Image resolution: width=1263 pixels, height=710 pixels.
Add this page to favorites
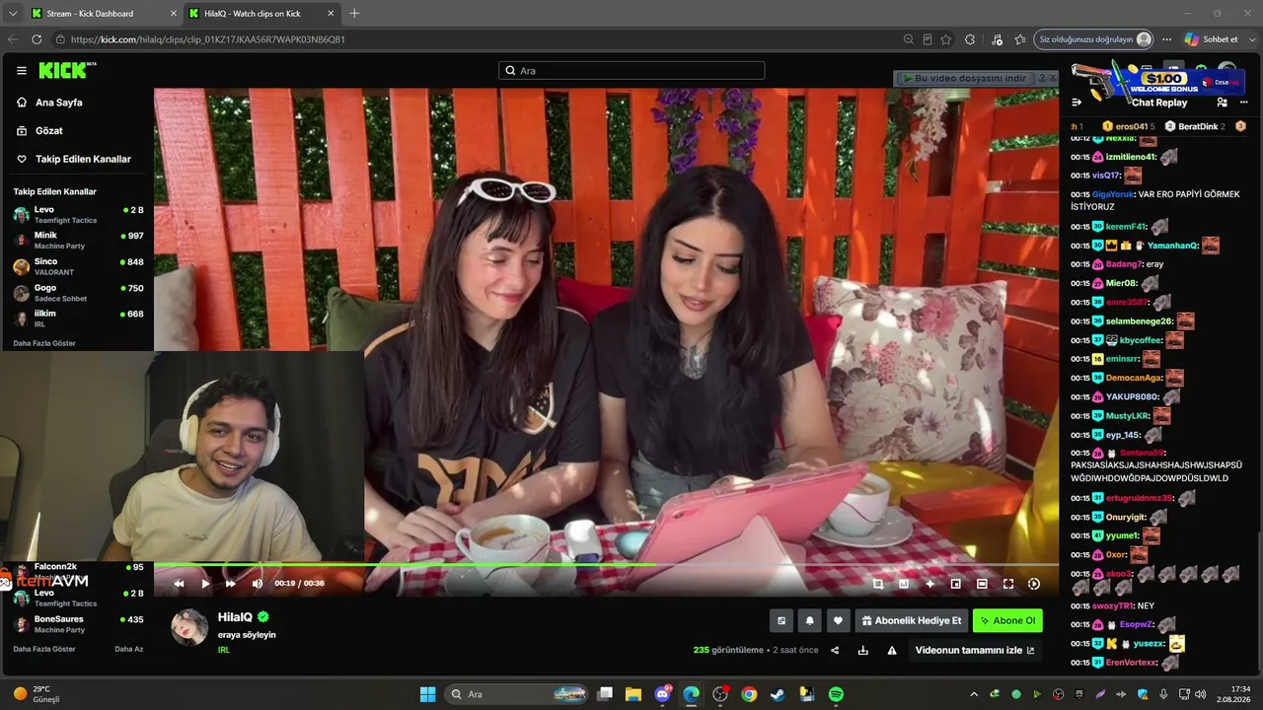coord(946,39)
